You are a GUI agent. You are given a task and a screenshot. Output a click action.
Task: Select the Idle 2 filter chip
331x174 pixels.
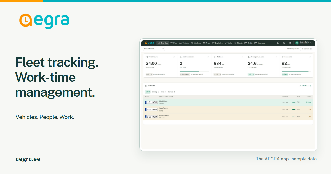(x=163, y=92)
